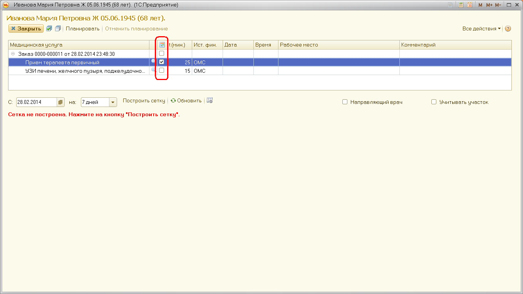Click the Заказ 0000-000011 от 28.02.2014 text
The width and height of the screenshot is (523, 294).
click(x=67, y=54)
